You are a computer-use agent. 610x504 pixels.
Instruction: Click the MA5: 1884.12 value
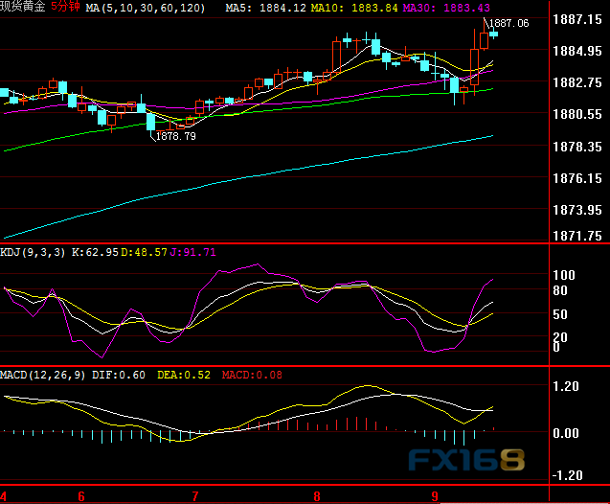[265, 8]
